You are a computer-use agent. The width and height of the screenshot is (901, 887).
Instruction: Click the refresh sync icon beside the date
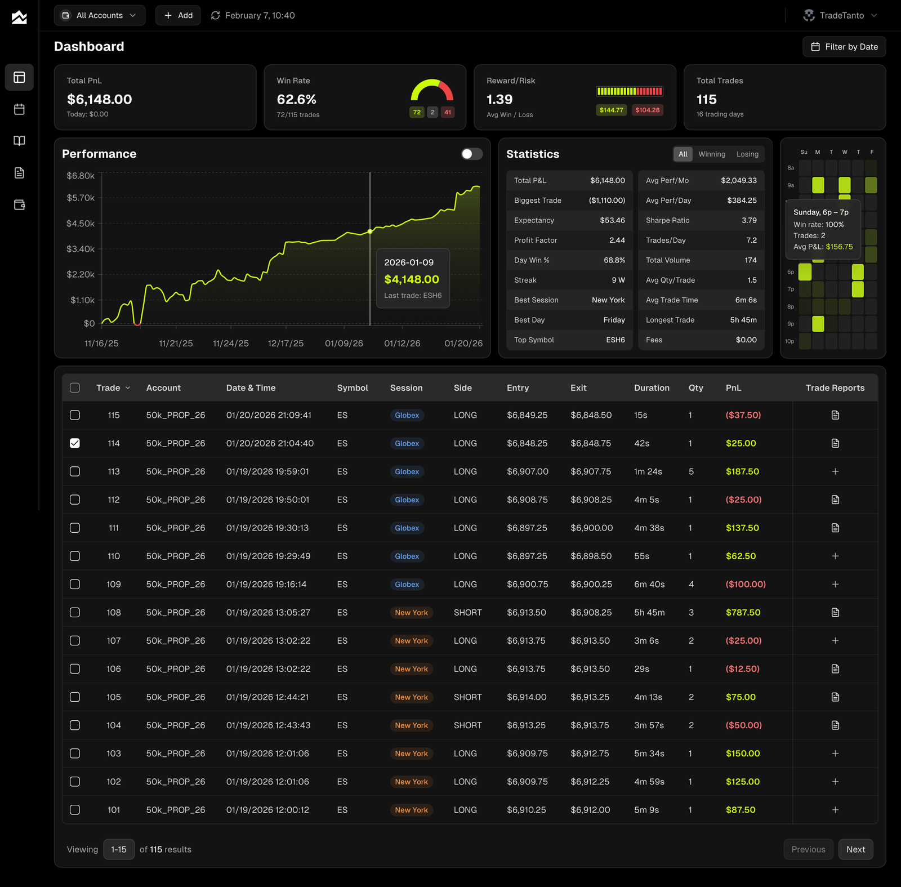(215, 16)
